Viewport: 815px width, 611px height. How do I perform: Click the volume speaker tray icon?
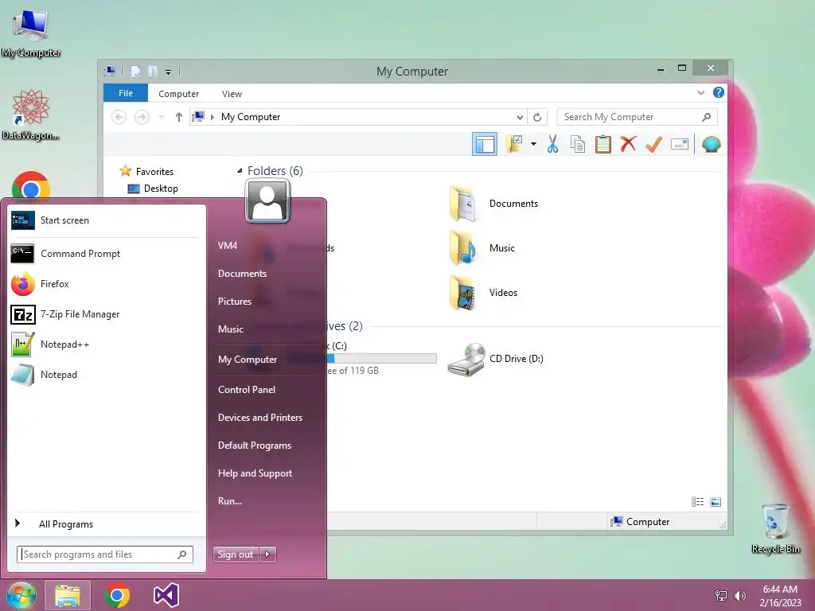pos(739,596)
